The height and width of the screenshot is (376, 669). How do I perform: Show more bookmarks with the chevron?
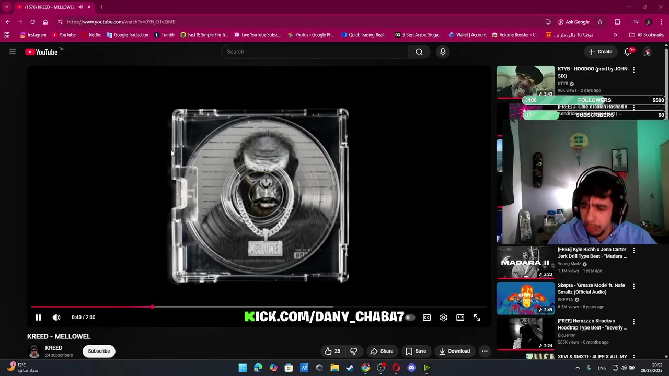(615, 35)
